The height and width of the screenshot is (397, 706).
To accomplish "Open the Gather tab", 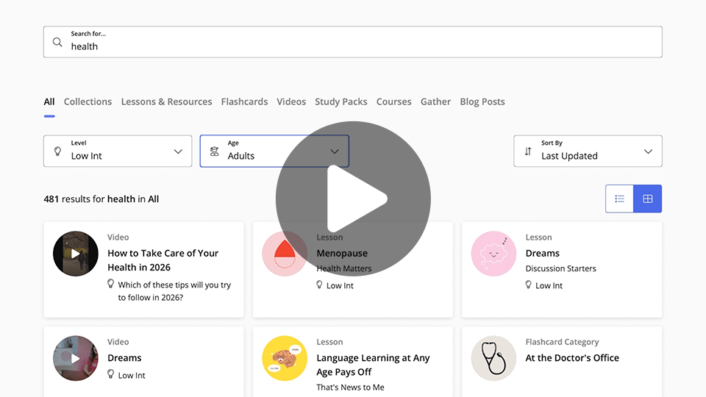I will coord(436,101).
